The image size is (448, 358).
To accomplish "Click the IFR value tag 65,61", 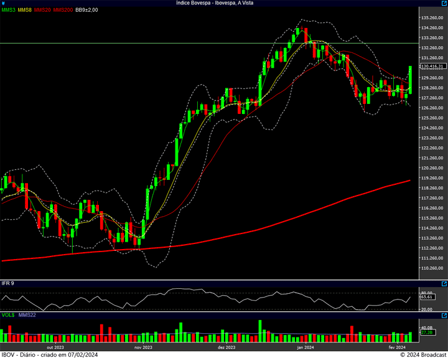I will coord(427,298).
